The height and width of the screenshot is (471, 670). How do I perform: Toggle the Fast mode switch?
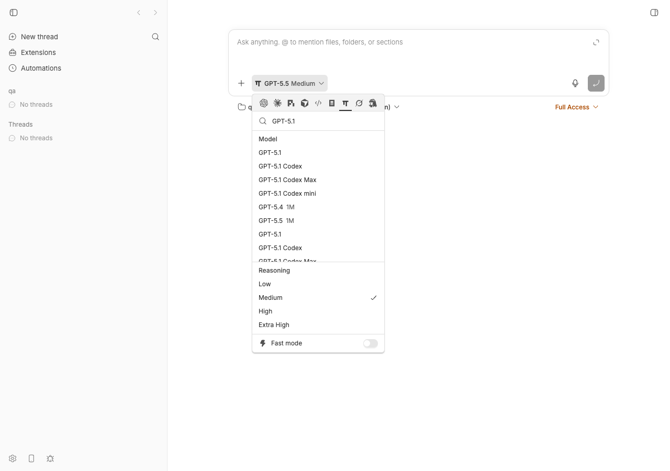pos(371,343)
